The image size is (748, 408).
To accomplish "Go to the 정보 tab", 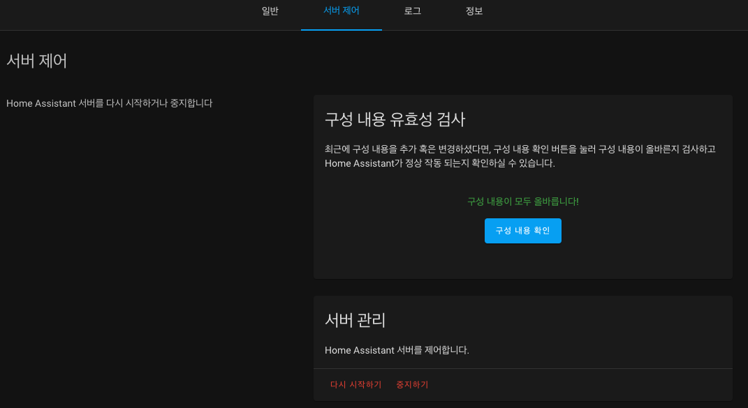I will click(x=474, y=11).
